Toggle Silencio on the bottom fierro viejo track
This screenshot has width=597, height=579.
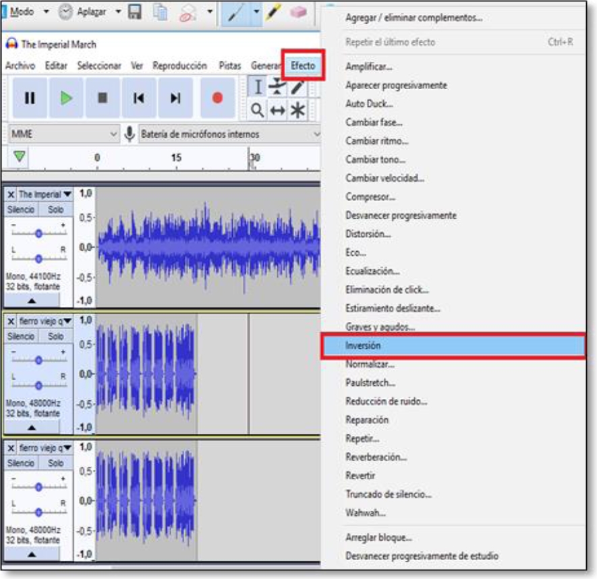pos(21,464)
